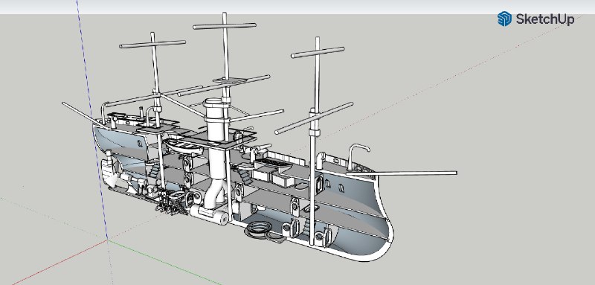Click the SketchUp wordmark text
The image size is (595, 285).
545,19
